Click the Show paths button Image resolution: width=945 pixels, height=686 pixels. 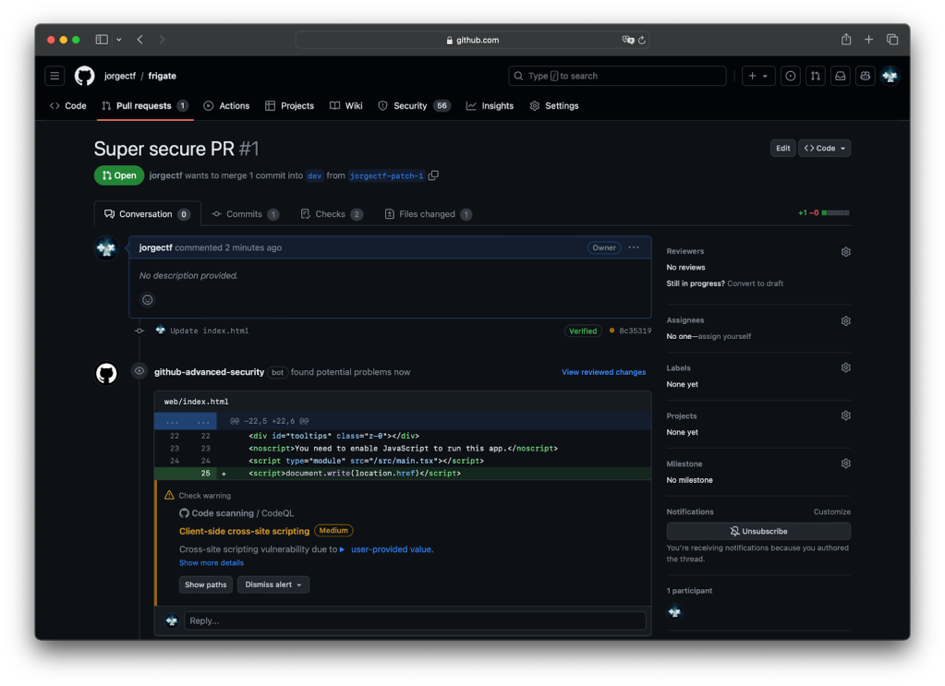205,584
